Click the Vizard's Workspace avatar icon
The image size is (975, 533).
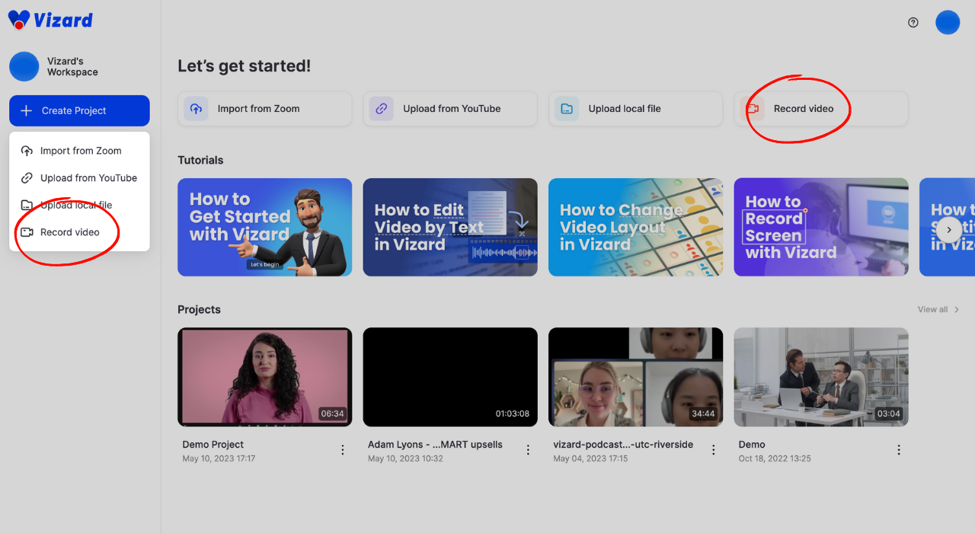(24, 67)
